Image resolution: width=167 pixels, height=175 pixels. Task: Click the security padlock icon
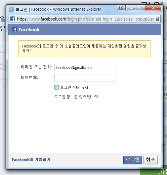click(x=157, y=19)
